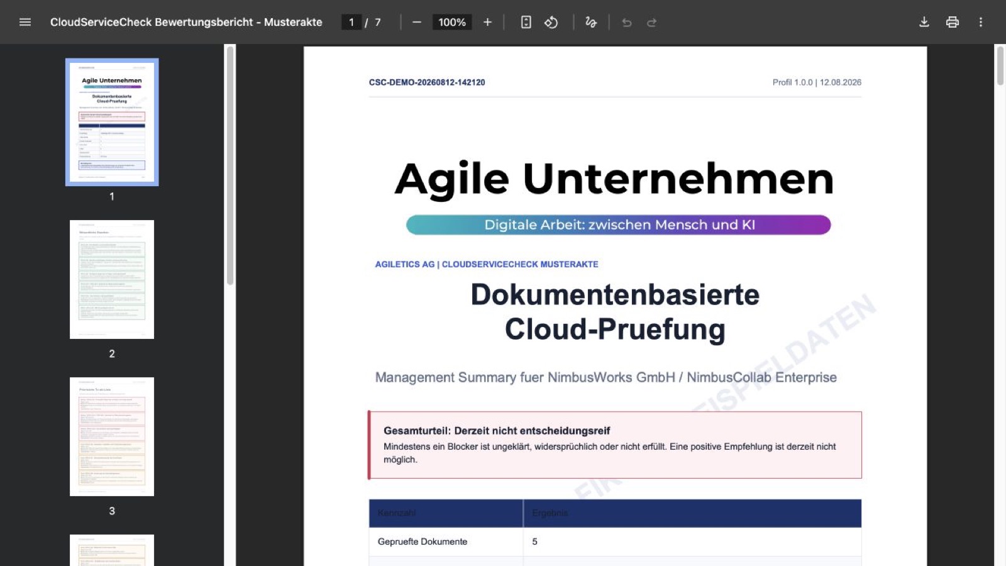Click Gesamturteil: Derzeit nicht entscheidungsreif heading
The height and width of the screenshot is (566, 1006).
pos(497,431)
